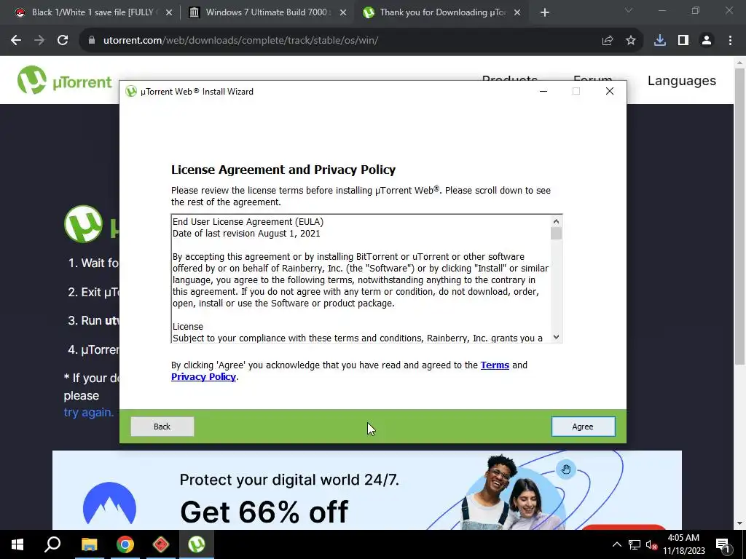
Task: Reload the current page
Action: click(x=63, y=41)
